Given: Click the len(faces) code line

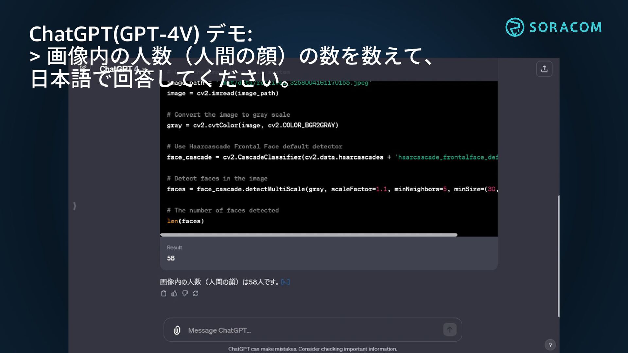Looking at the screenshot, I should [x=185, y=221].
